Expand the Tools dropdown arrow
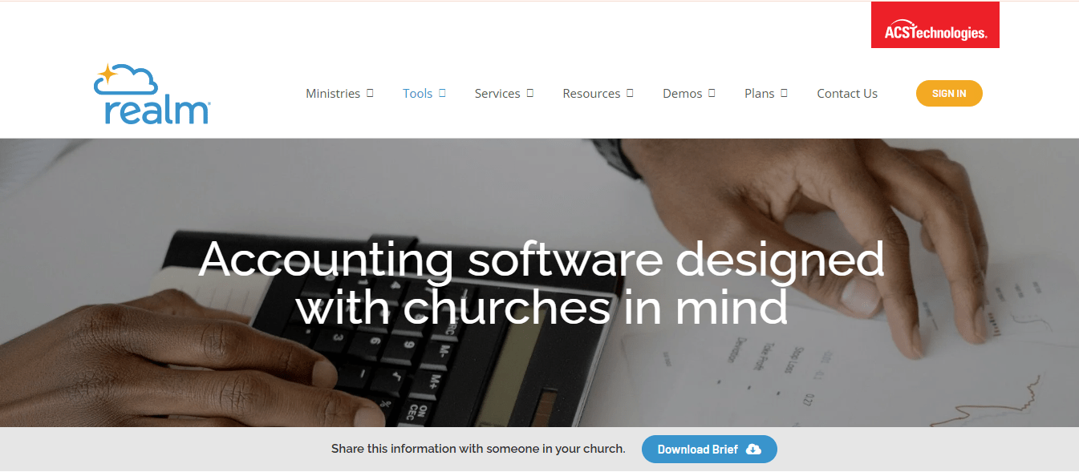This screenshot has width=1079, height=472. pyautogui.click(x=442, y=93)
